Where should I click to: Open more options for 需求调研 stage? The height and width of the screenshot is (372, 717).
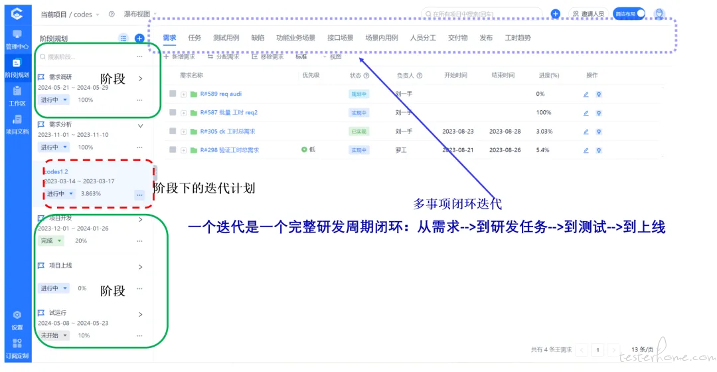(x=139, y=100)
